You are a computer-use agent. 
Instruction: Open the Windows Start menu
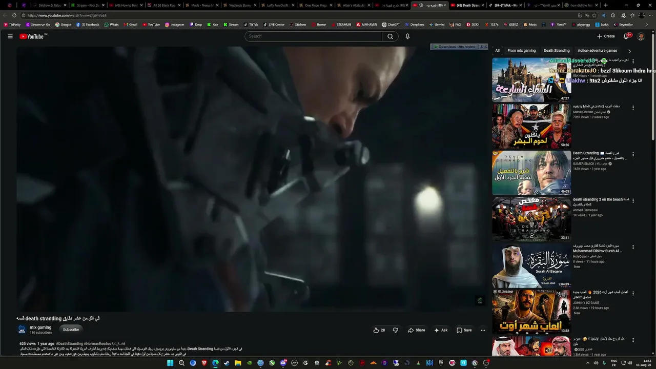click(x=171, y=363)
